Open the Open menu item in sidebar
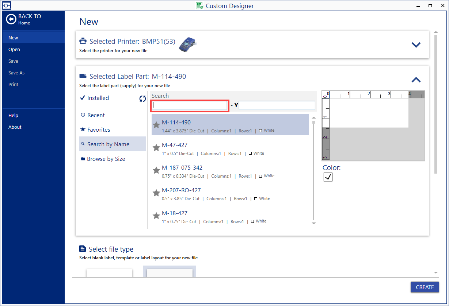The width and height of the screenshot is (449, 306). (14, 50)
